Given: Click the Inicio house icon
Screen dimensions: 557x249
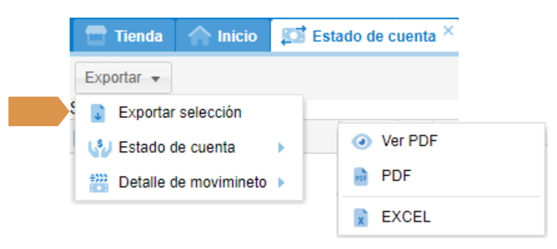Looking at the screenshot, I should coord(199,36).
